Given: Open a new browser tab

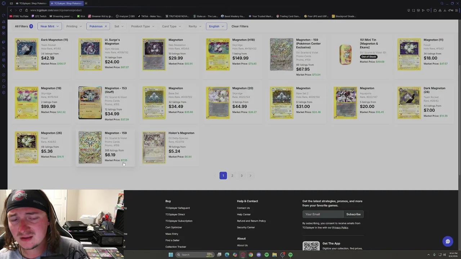Looking at the screenshot, I should click(86, 3).
